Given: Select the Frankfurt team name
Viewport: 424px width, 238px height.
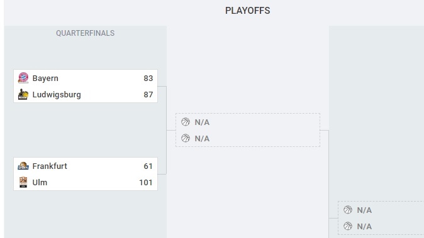Looking at the screenshot, I should coord(50,166).
